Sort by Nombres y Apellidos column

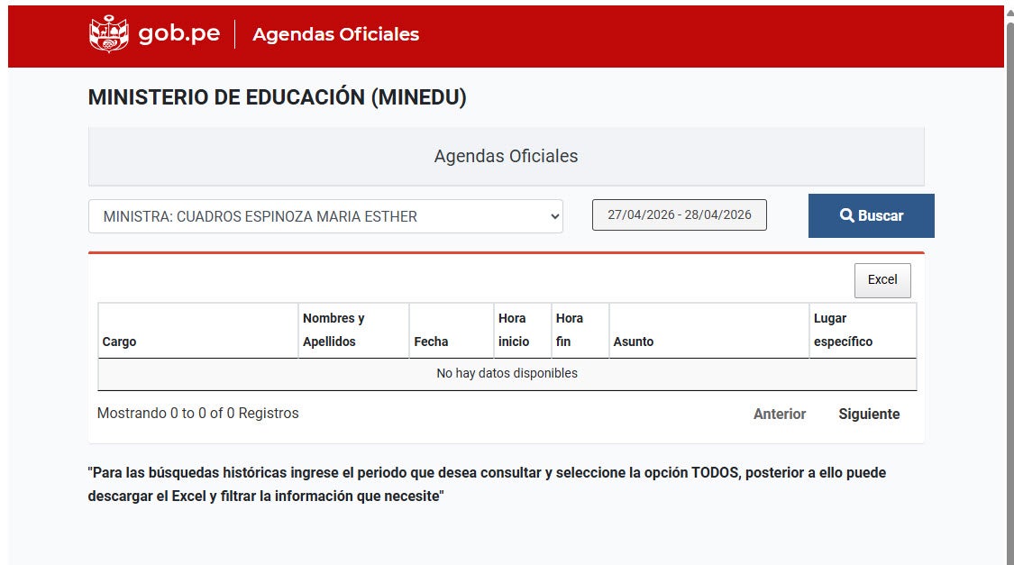pos(333,330)
